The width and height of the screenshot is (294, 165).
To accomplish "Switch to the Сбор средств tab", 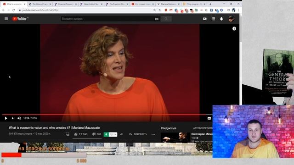I will pyautogui.click(x=194, y=4).
